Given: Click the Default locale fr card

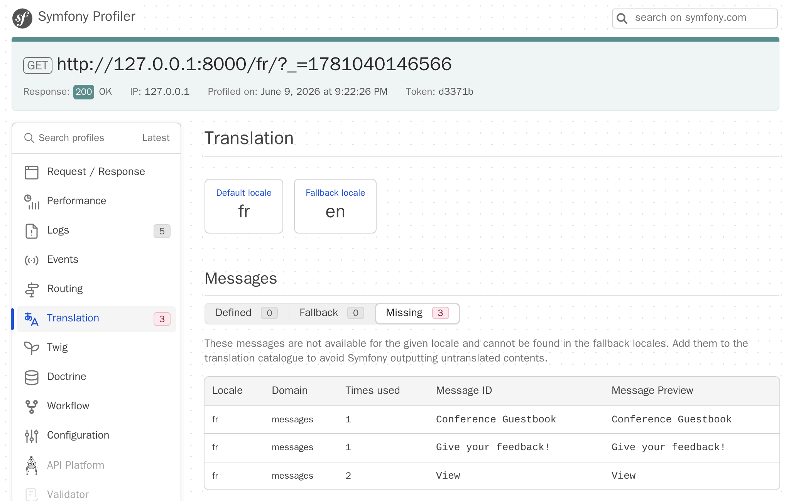Looking at the screenshot, I should pos(244,206).
